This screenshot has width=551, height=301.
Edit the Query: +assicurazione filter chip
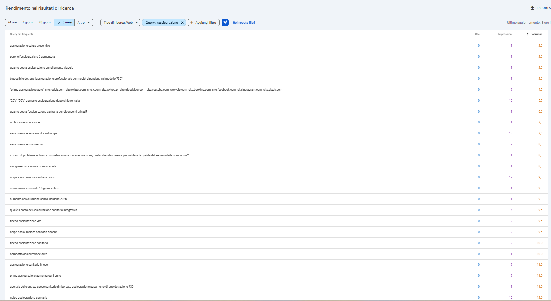(162, 23)
